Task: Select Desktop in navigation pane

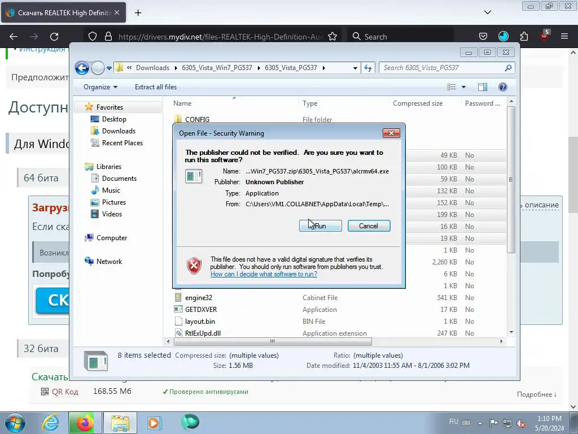Action: pyautogui.click(x=114, y=119)
